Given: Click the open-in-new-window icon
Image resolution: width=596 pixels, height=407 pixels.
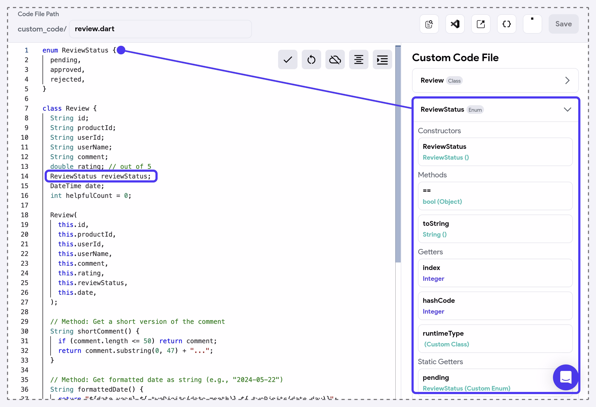Looking at the screenshot, I should point(481,24).
